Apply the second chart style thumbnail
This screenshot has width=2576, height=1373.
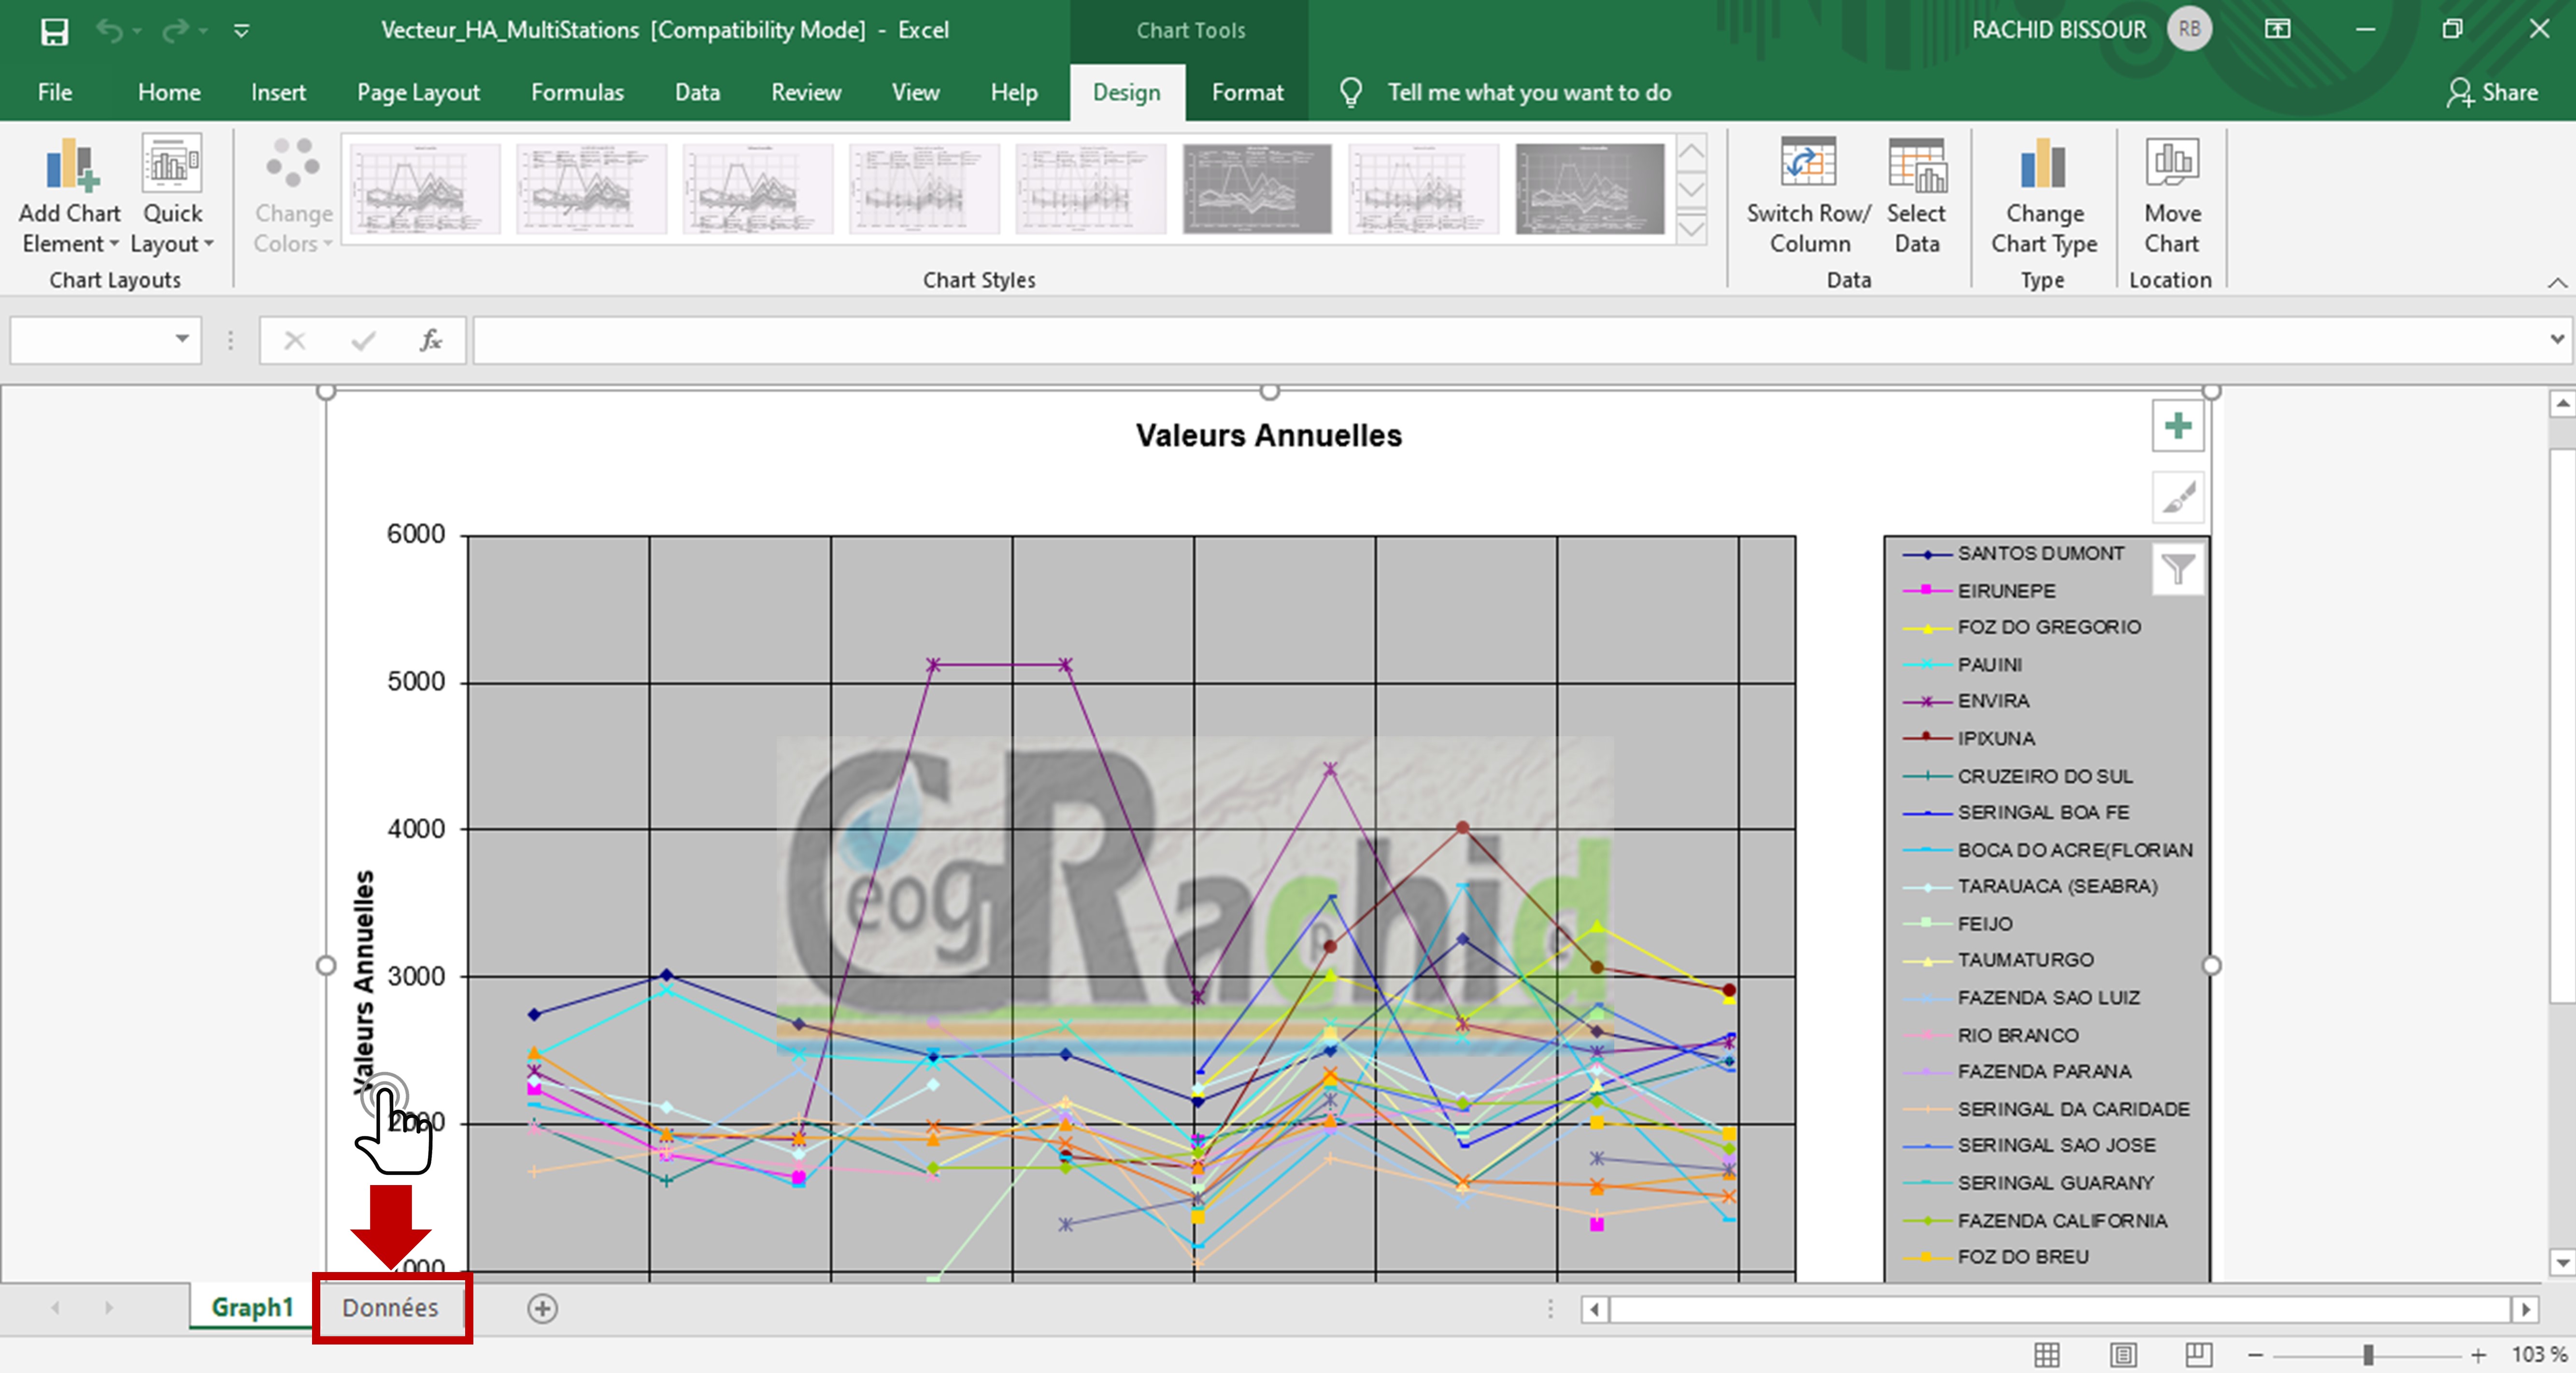tap(591, 188)
